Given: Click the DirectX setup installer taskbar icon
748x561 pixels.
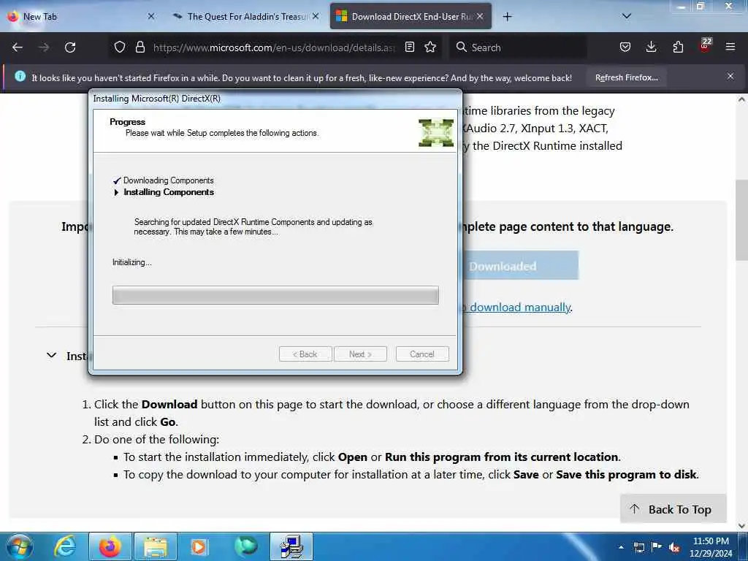Looking at the screenshot, I should pos(291,546).
